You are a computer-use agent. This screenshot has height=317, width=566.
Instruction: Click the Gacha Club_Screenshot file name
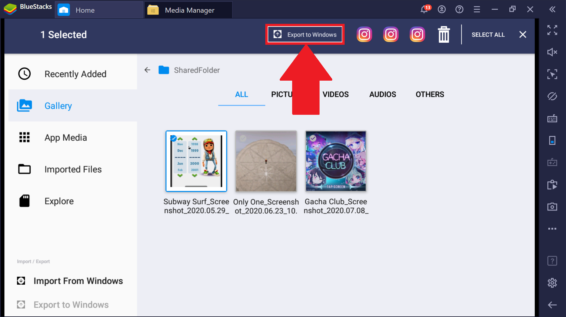coord(336,206)
